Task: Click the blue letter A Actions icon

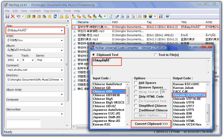Action: pyautogui.click(x=100, y=16)
